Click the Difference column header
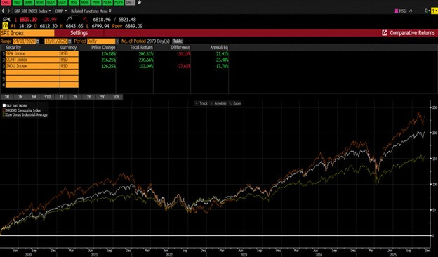This screenshot has height=257, width=438. (x=180, y=48)
